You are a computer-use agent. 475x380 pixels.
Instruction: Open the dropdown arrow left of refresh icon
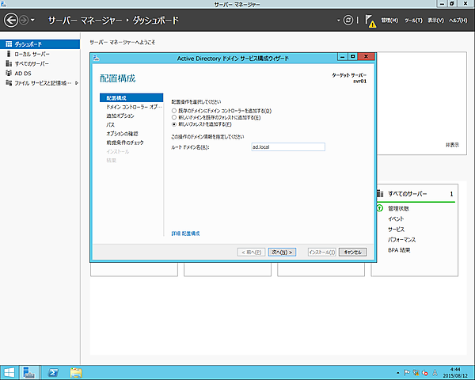[x=338, y=21]
